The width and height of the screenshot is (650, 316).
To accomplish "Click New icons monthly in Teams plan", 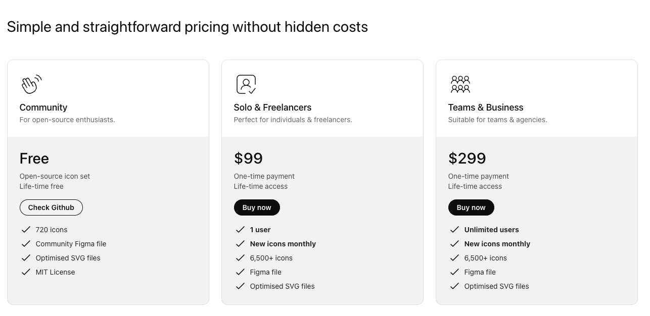I will point(497,244).
